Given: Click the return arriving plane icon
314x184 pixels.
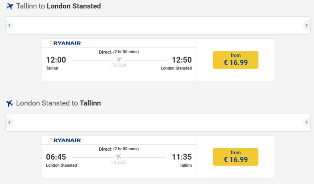Looking at the screenshot, I should pos(10,103).
